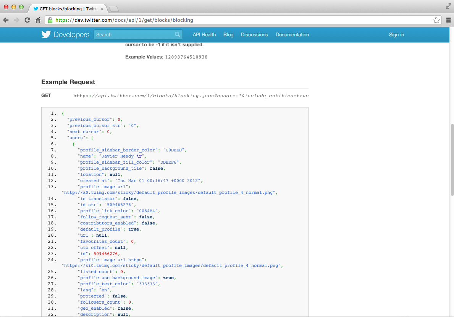454x317 pixels.
Task: Click the "geo_enabled" key
Action: tap(95, 308)
